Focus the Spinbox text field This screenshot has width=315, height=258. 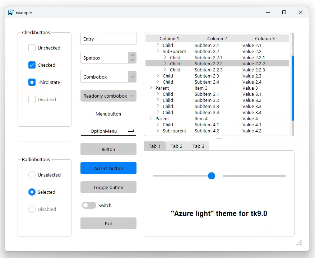click(105, 58)
